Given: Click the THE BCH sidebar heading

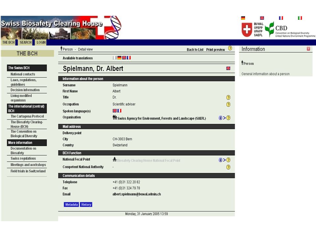Looking at the screenshot, I should coord(27,53).
